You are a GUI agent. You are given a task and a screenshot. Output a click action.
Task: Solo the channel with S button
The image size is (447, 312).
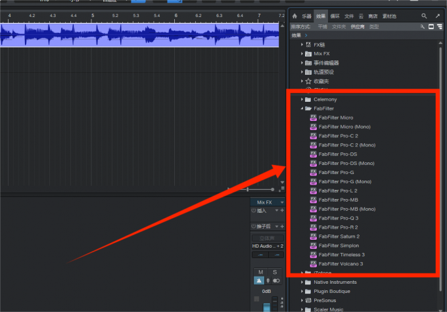point(275,272)
